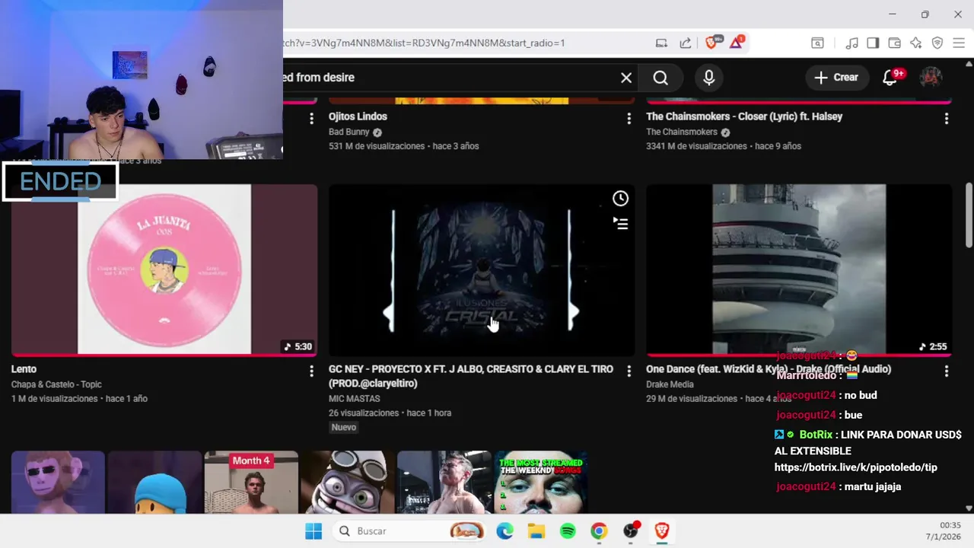
Task: Open the Pocoyo blue hat Short
Action: [154, 483]
